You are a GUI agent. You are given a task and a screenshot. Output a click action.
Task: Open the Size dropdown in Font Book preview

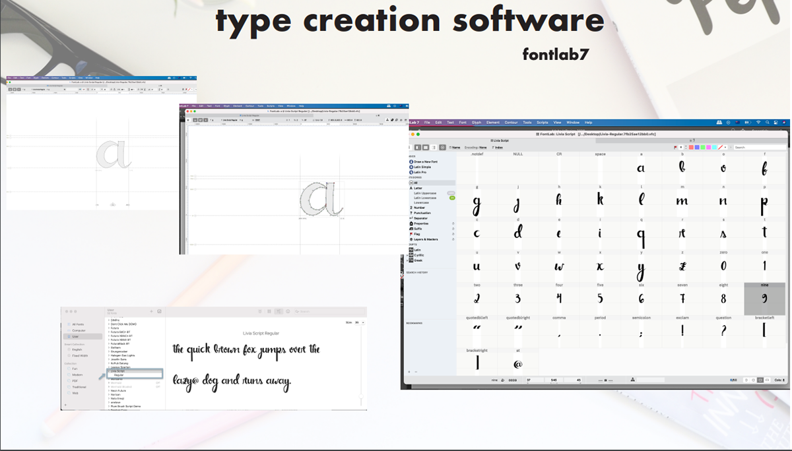click(x=359, y=322)
